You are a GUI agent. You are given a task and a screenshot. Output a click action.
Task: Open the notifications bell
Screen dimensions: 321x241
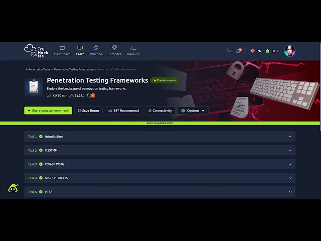pos(239,51)
